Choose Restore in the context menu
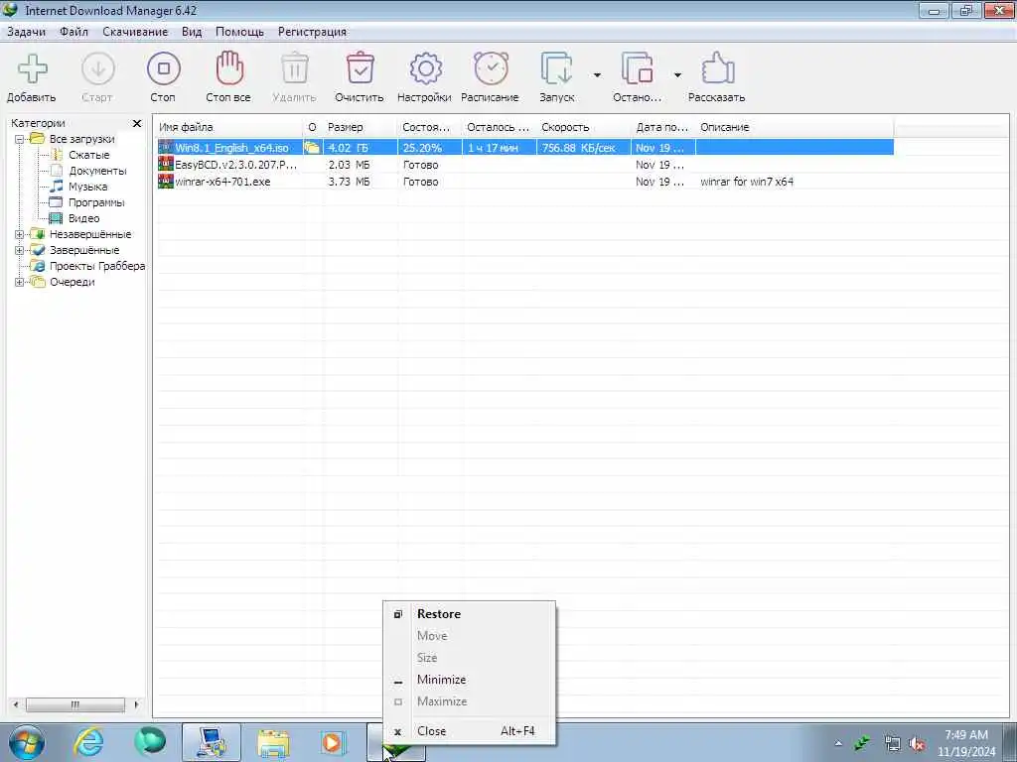This screenshot has height=762, width=1017. pyautogui.click(x=470, y=613)
